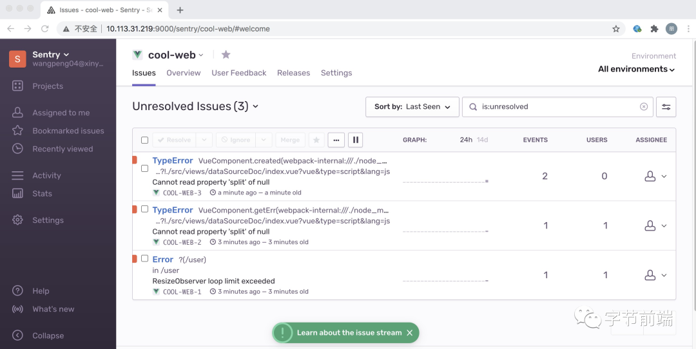Expand the Sentry organization menu

click(66, 55)
